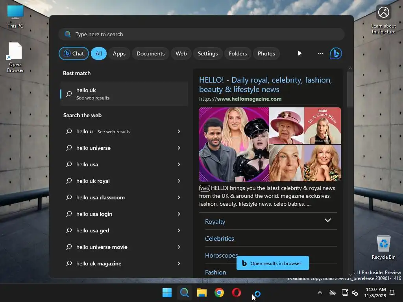Open the Windows Start menu
Screen dimensions: 403x302
pyautogui.click(x=167, y=293)
